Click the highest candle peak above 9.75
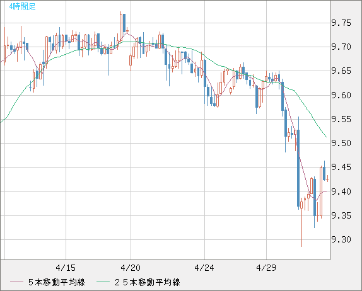Viewport: 362px width, 291px height. click(120, 28)
